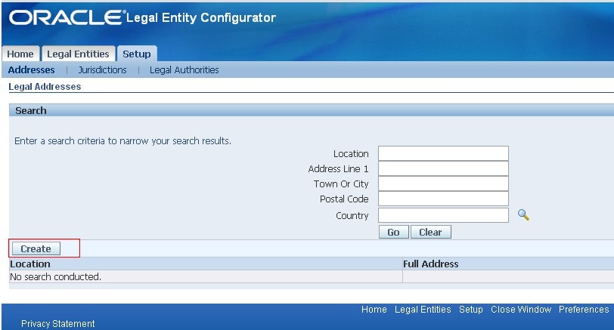Open the footer Legal Entities link
Viewport: 614px width, 330px height.
(423, 310)
